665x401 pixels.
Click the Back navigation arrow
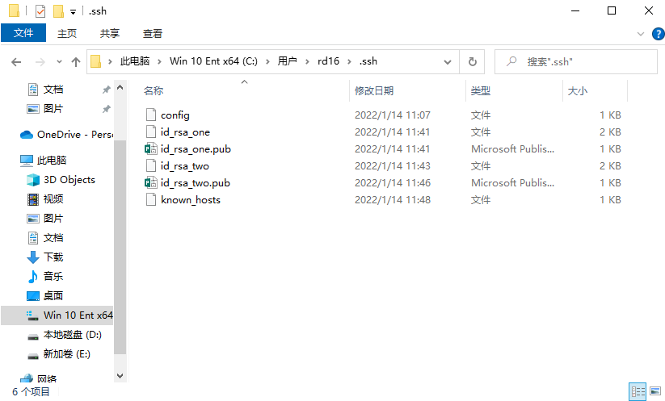[x=16, y=62]
